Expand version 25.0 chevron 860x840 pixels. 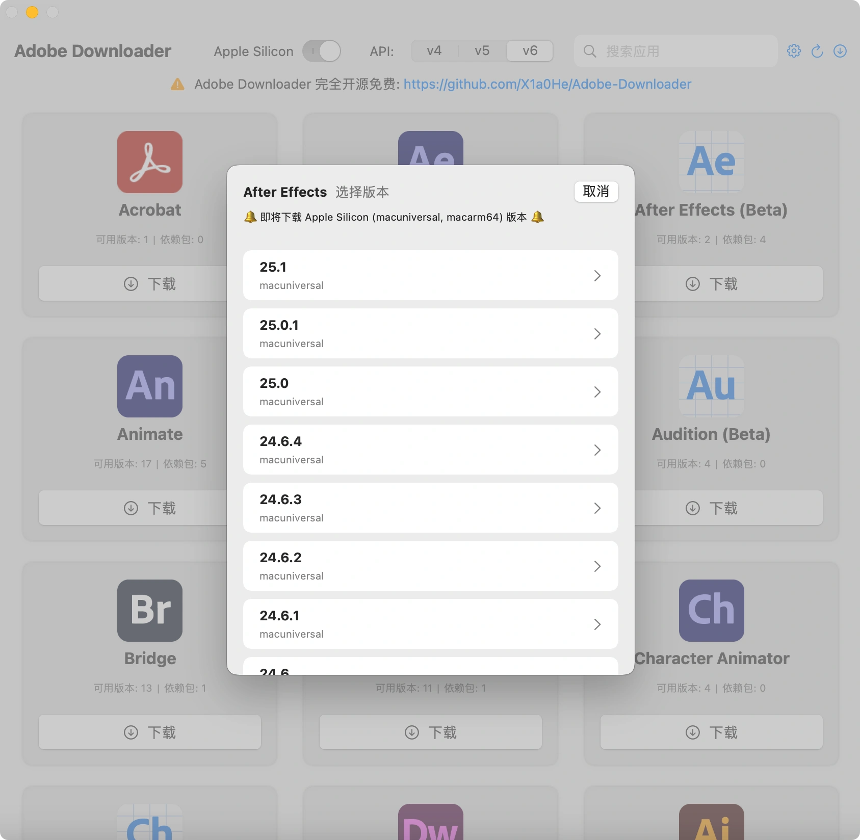point(597,392)
